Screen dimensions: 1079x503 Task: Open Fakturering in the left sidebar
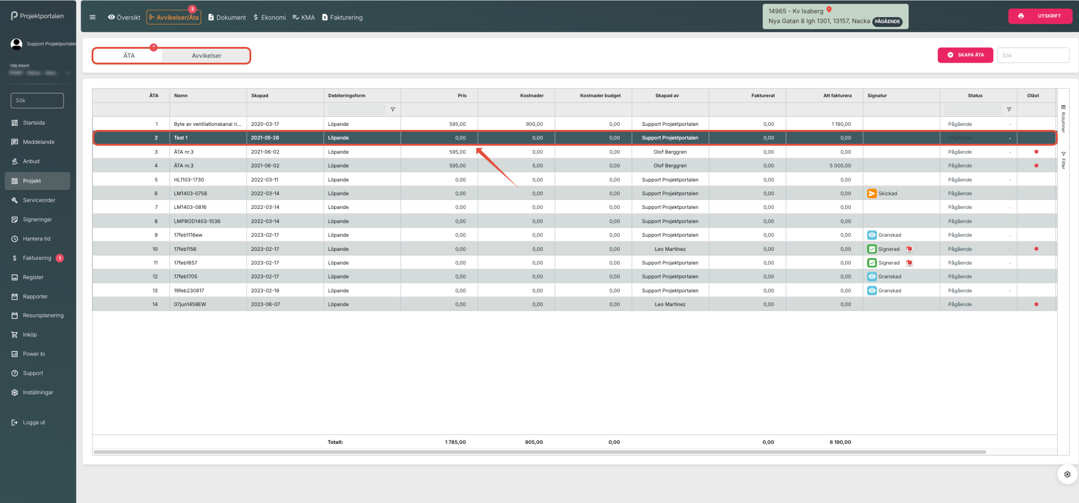pos(37,258)
